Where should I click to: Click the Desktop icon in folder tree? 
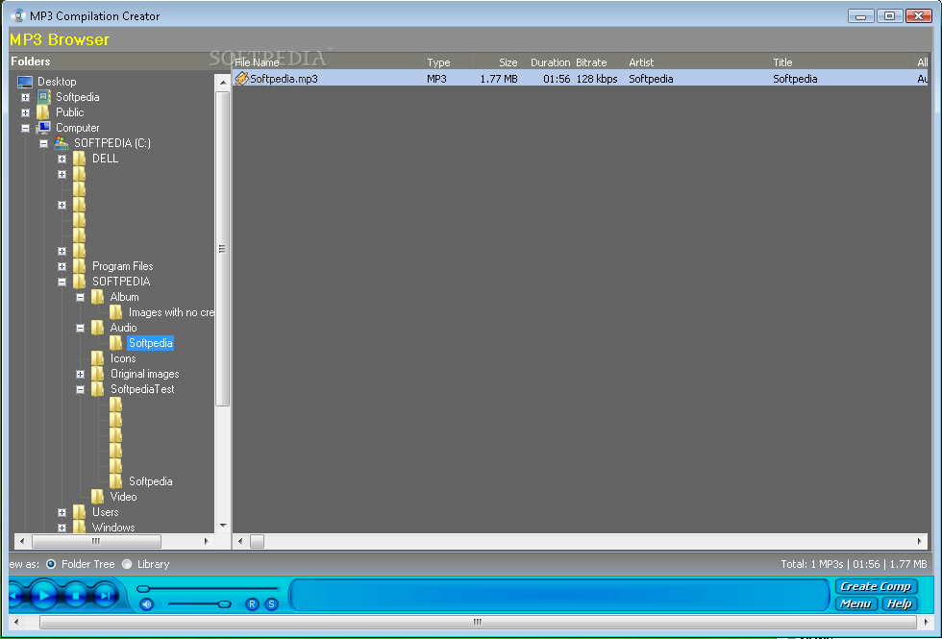click(x=25, y=82)
